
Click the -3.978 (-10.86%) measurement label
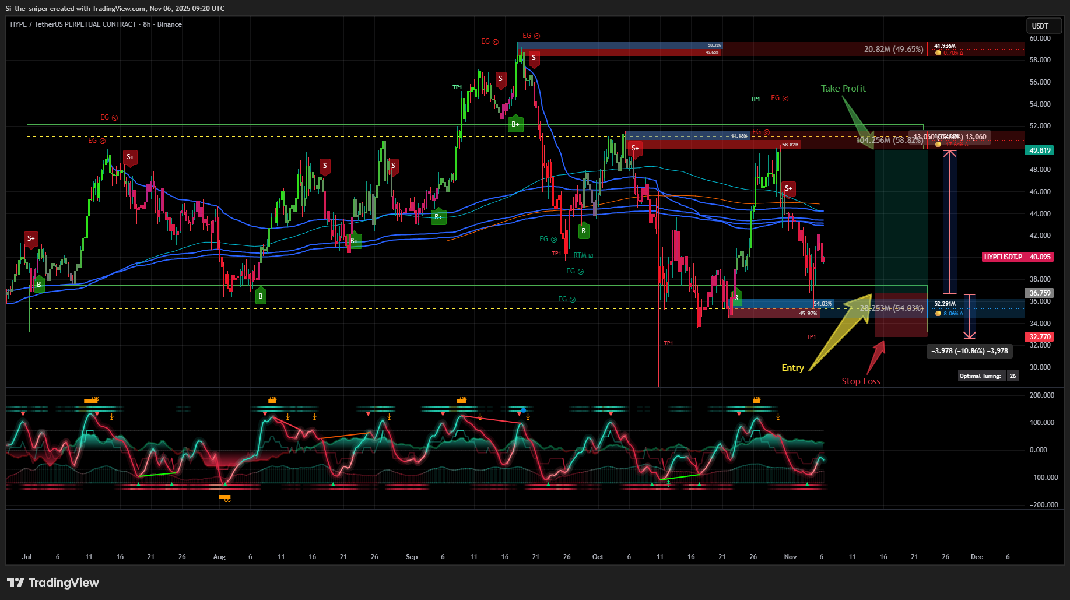969,351
